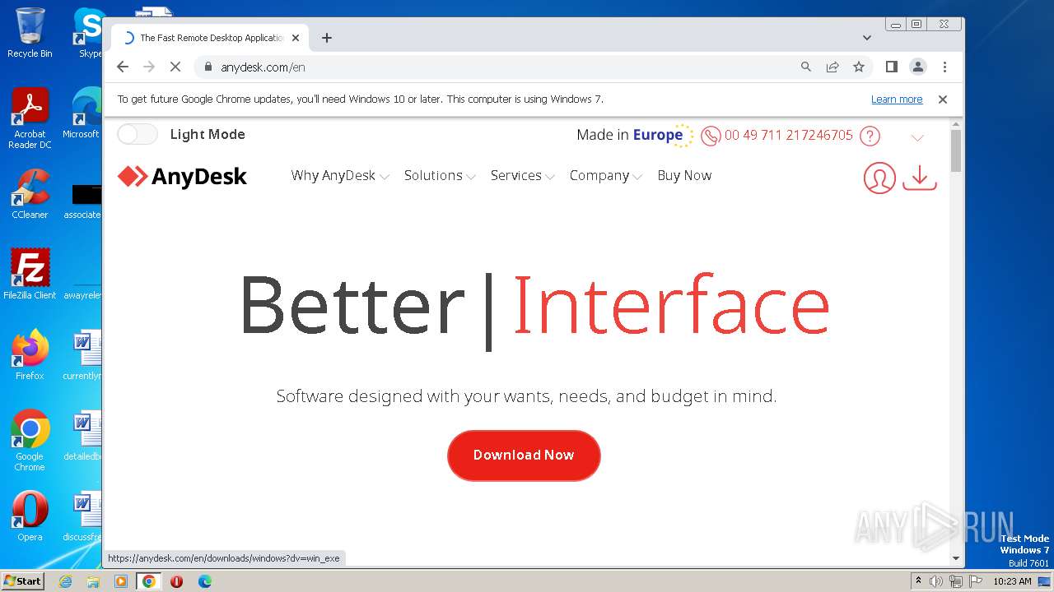This screenshot has width=1054, height=592.
Task: Open the question mark help icon
Action: coord(870,136)
